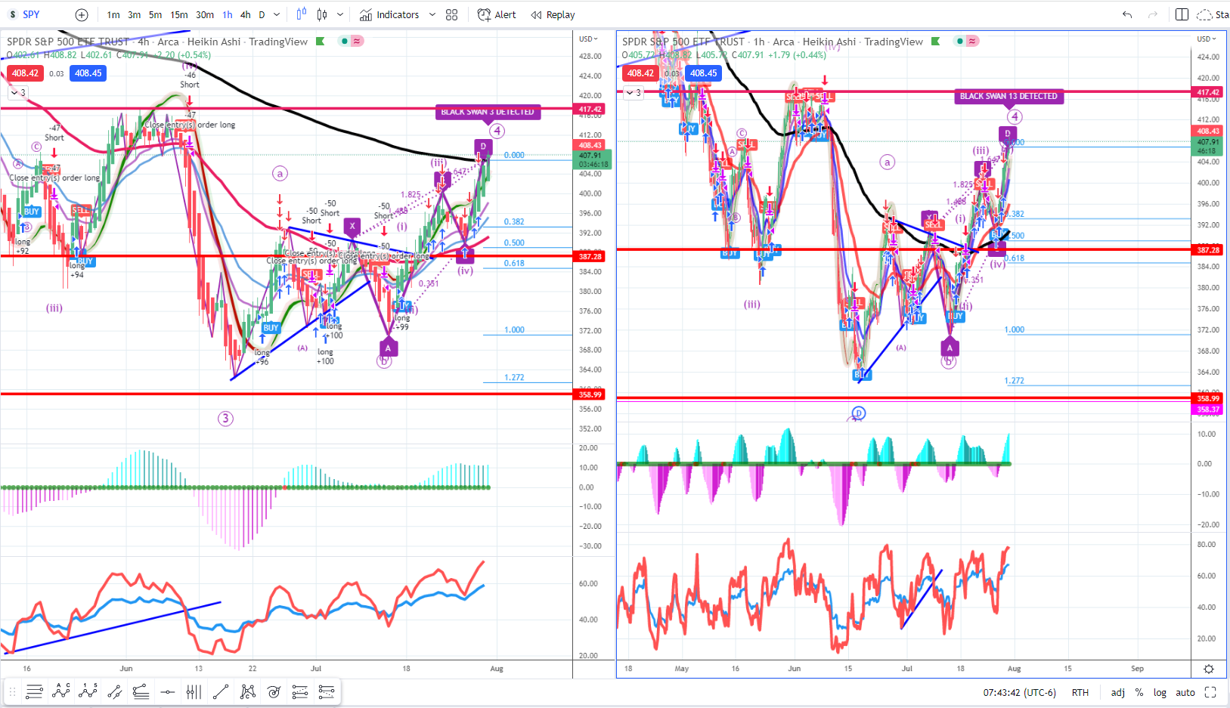
Task: Select the parallel channel drawing tool
Action: (x=115, y=691)
